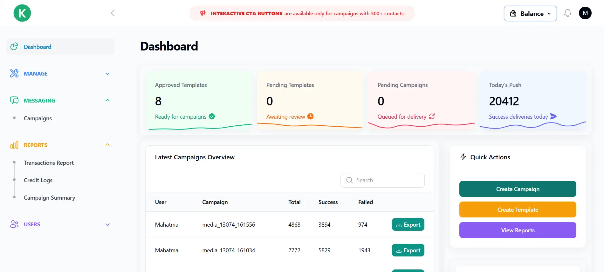Image resolution: width=604 pixels, height=272 pixels.
Task: Open Campaign Summary
Action: (x=50, y=197)
